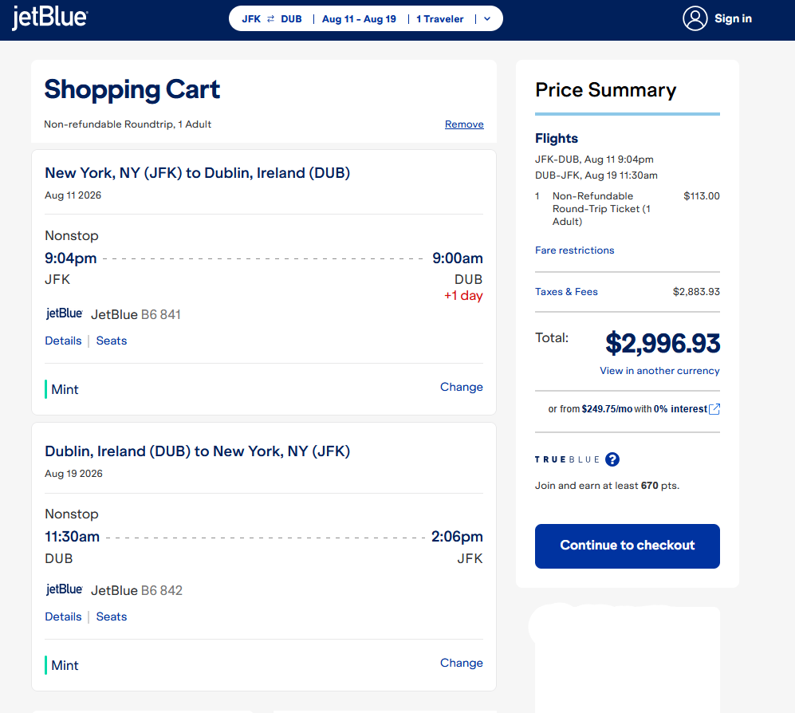Remove the roundtrip from shopping cart
795x713 pixels.
coord(464,124)
